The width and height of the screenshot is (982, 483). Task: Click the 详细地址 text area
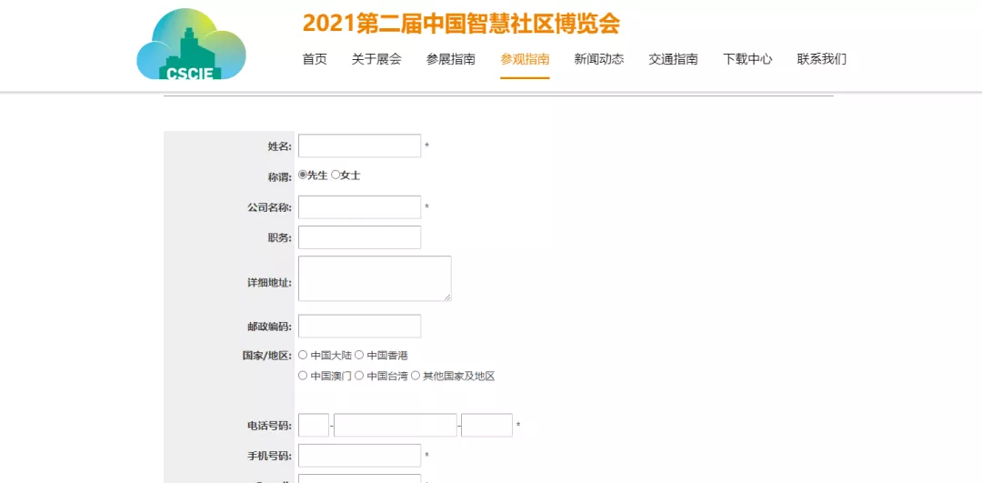[x=374, y=278]
